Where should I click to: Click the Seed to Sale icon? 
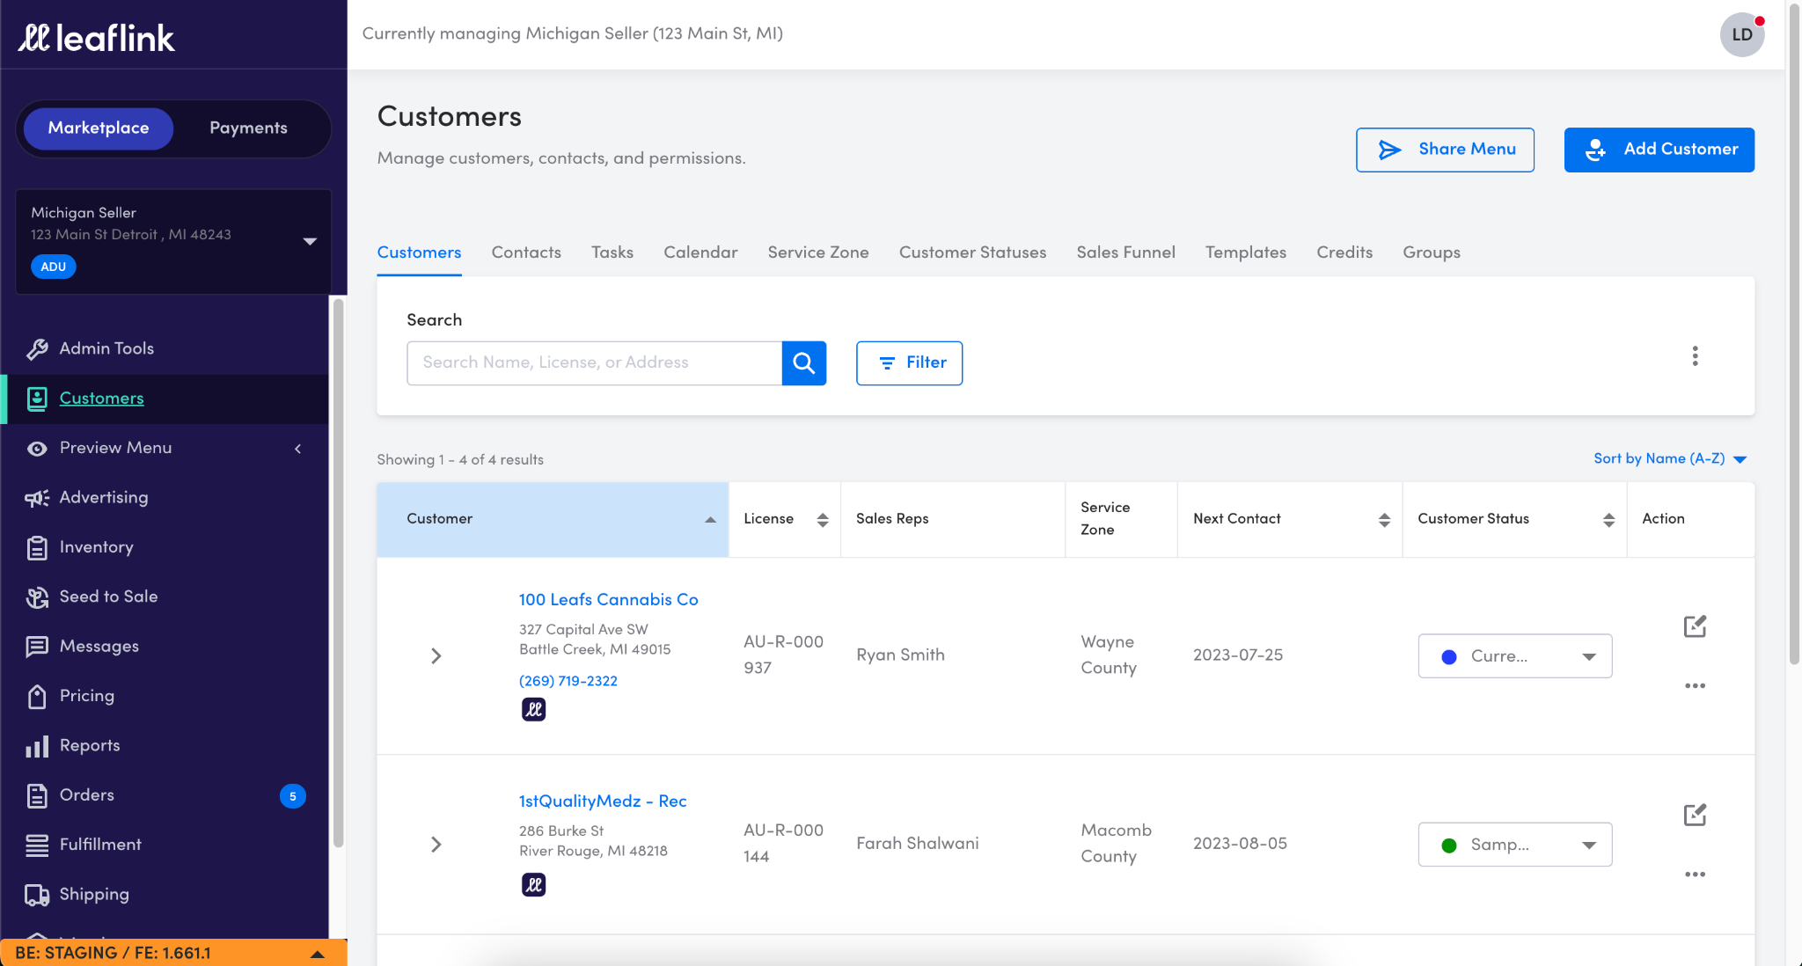(x=37, y=597)
